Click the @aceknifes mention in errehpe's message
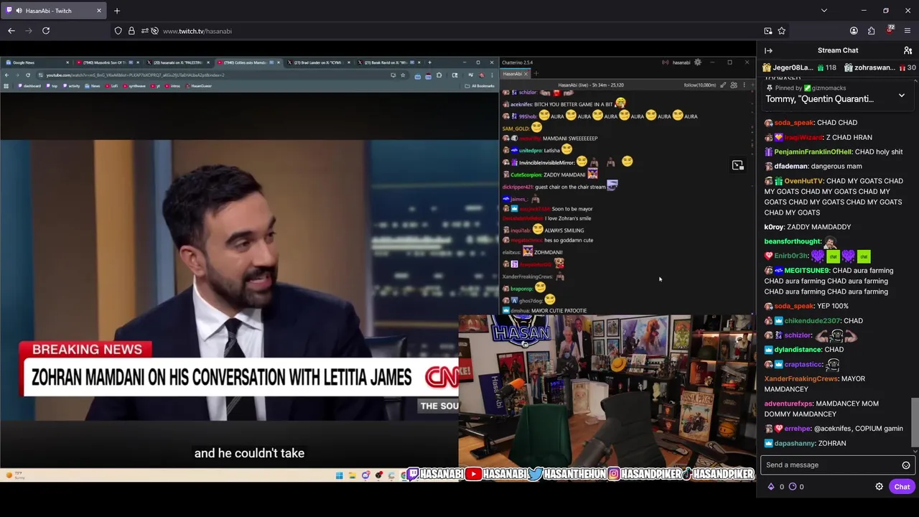 (833, 429)
